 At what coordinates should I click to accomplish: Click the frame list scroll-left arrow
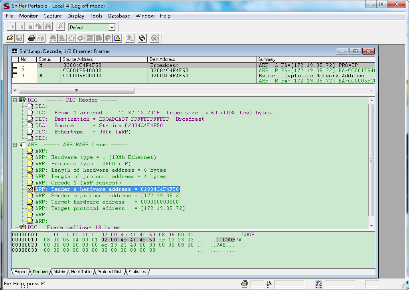point(15,90)
